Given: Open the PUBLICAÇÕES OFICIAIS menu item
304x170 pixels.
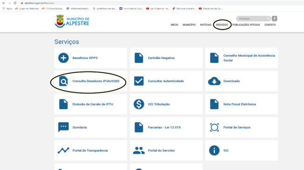Looking at the screenshot, I should point(246,25).
